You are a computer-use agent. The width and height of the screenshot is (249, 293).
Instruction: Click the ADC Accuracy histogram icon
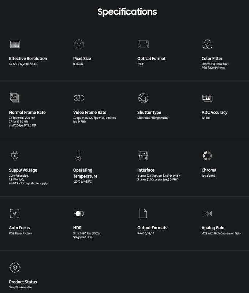click(x=207, y=98)
